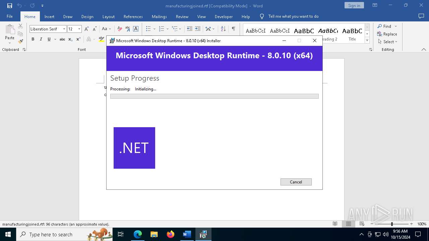Decrease font size with Shrink Font
The image size is (429, 241).
point(95,29)
